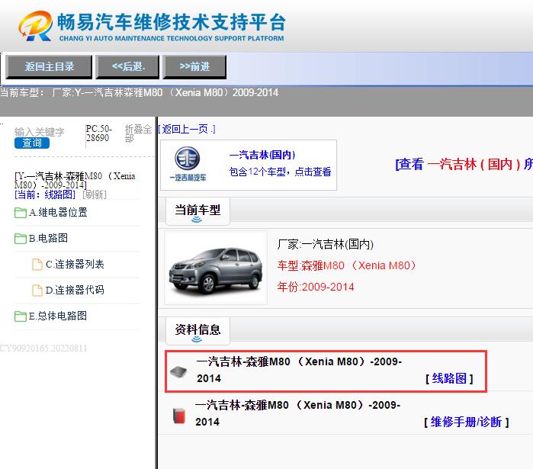Click 返回主目录 button
This screenshot has width=533, height=469.
point(49,66)
